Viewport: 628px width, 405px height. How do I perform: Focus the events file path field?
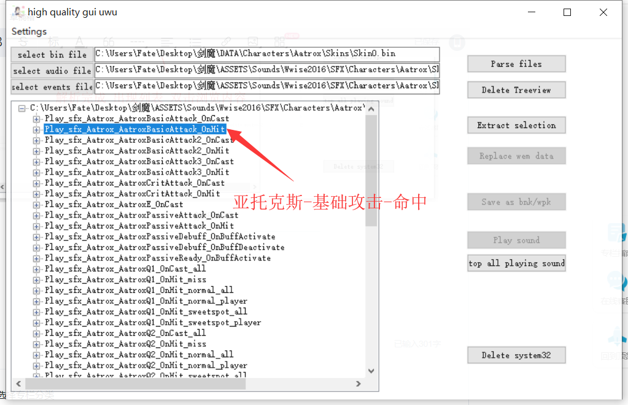pyautogui.click(x=267, y=86)
